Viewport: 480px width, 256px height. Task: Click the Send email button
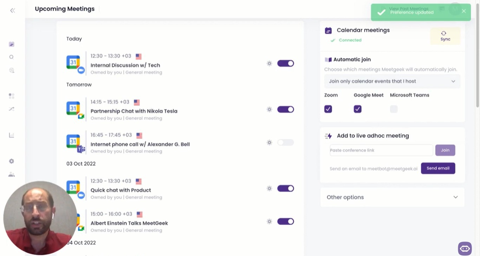438,168
